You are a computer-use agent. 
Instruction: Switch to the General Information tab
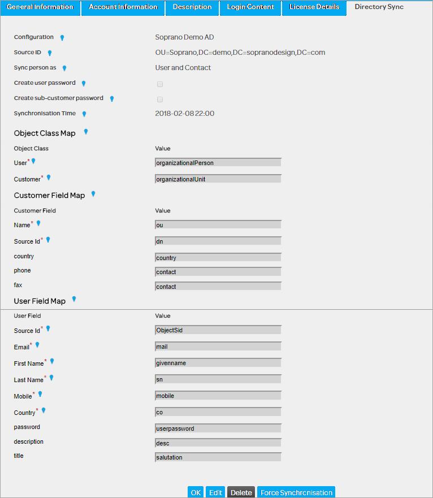[40, 7]
